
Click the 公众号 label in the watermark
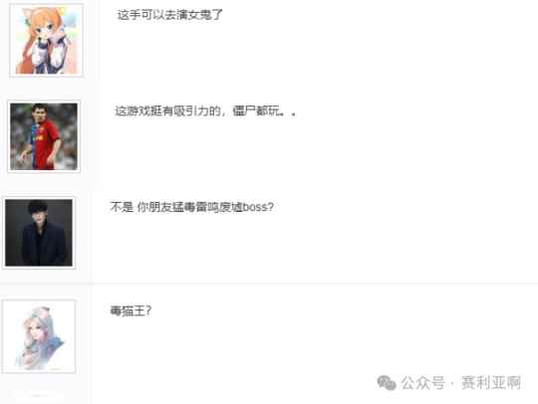tap(422, 383)
